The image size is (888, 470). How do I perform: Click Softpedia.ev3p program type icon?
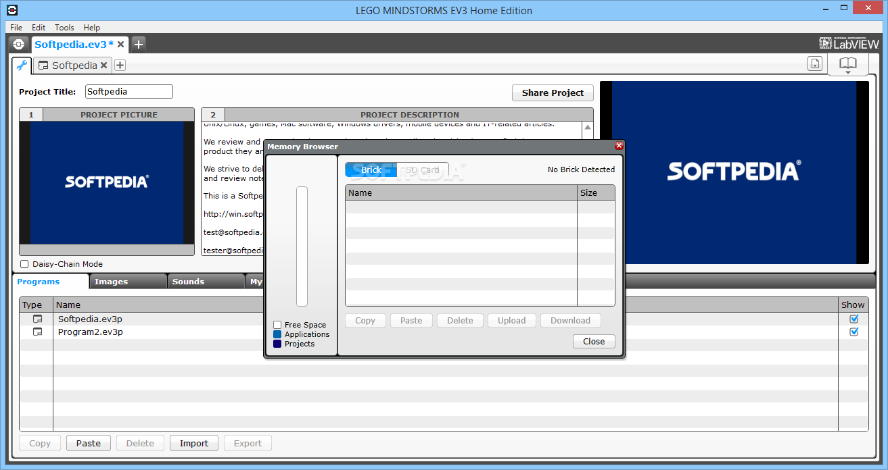pyautogui.click(x=37, y=319)
